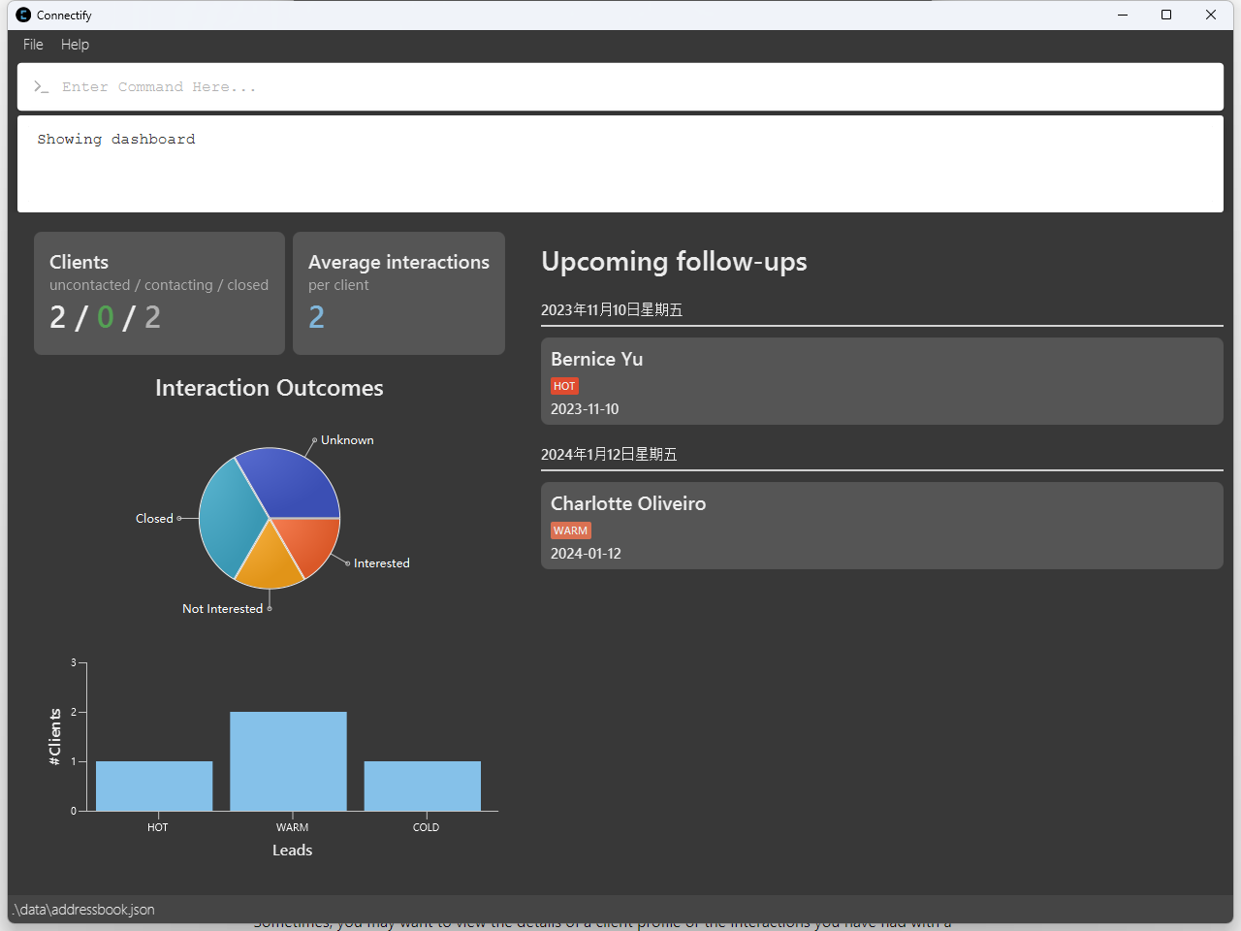Open the Help menu

coord(75,45)
